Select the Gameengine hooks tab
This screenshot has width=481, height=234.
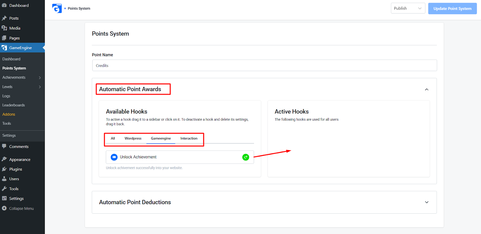pyautogui.click(x=161, y=138)
